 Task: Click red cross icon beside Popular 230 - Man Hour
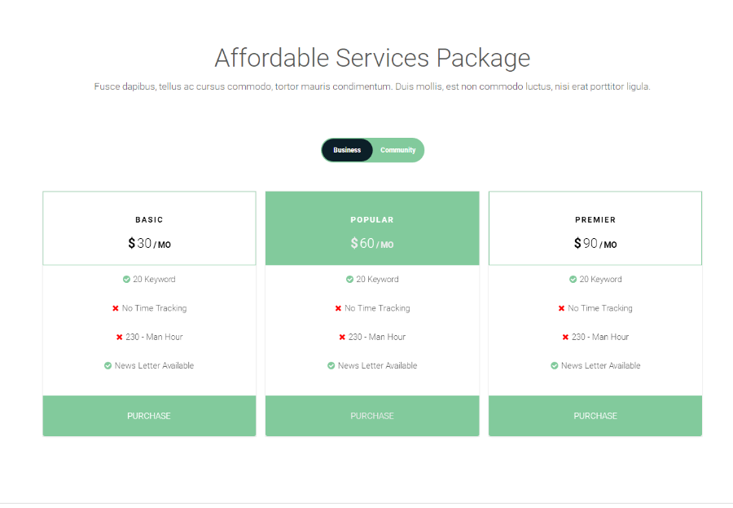click(342, 337)
